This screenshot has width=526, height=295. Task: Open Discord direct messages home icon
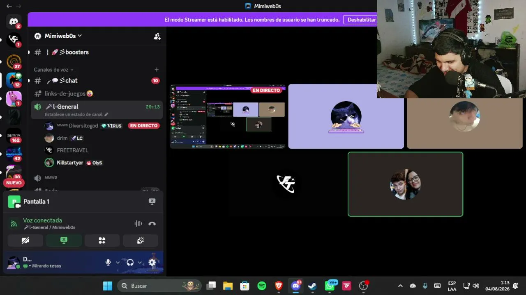(14, 22)
